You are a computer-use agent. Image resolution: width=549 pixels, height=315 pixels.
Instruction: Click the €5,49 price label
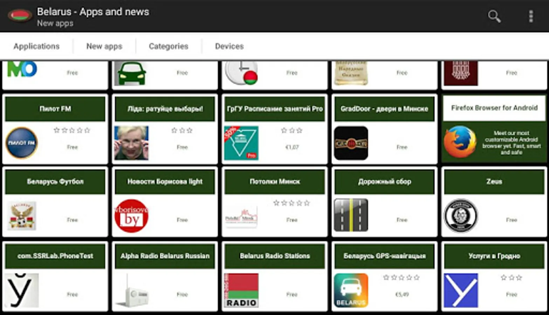(402, 295)
